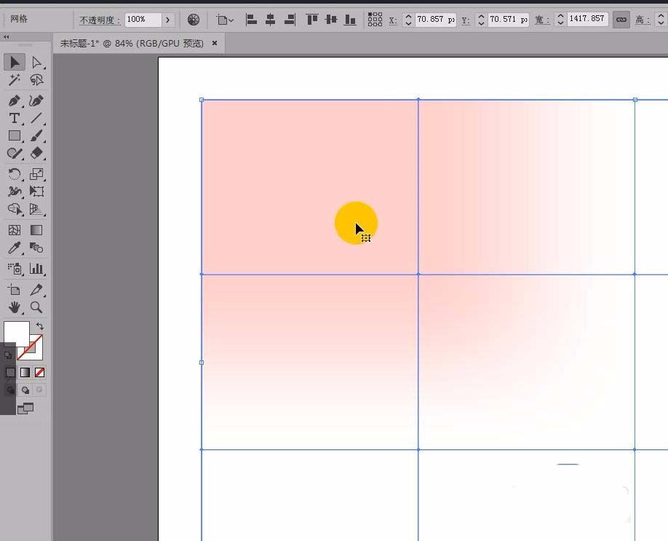
Task: Select the Mesh tool
Action: 15,230
